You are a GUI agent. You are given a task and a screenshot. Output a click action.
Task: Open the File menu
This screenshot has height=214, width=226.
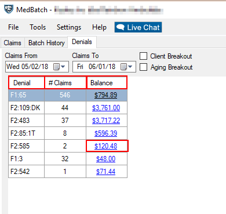13,27
